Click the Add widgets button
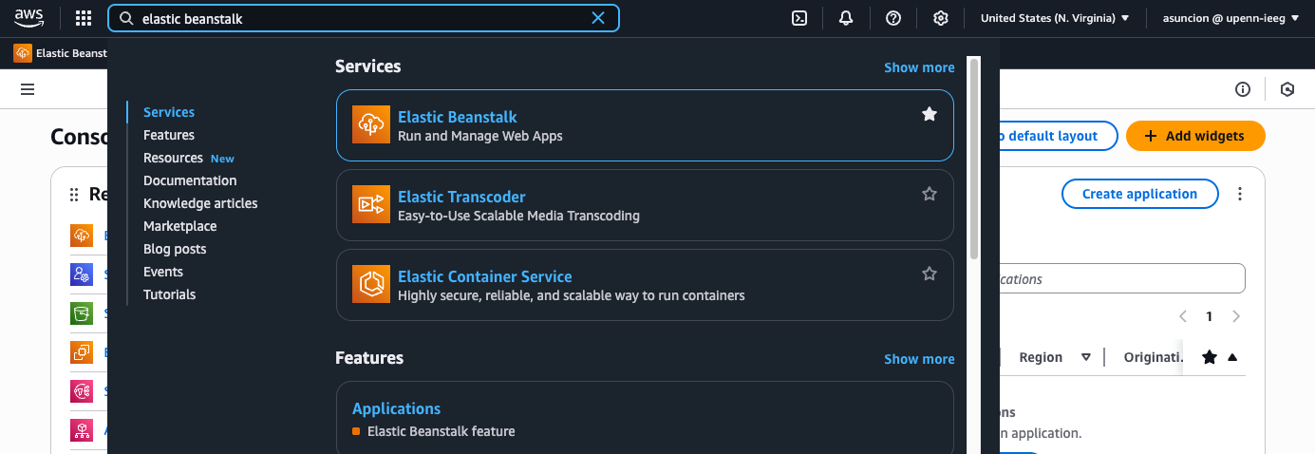The width and height of the screenshot is (1315, 454). pos(1195,136)
